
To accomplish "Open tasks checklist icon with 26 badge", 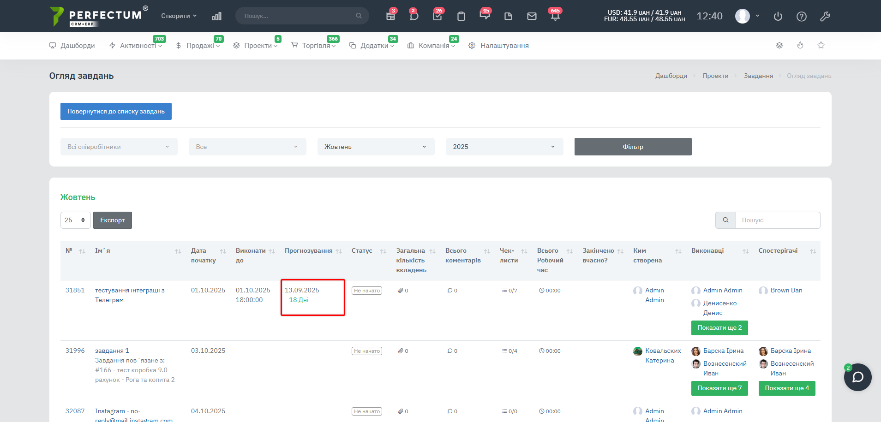I will pyautogui.click(x=438, y=16).
